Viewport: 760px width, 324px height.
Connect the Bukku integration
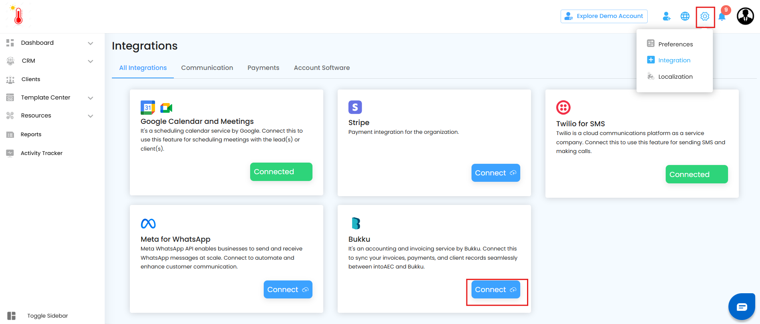point(495,290)
